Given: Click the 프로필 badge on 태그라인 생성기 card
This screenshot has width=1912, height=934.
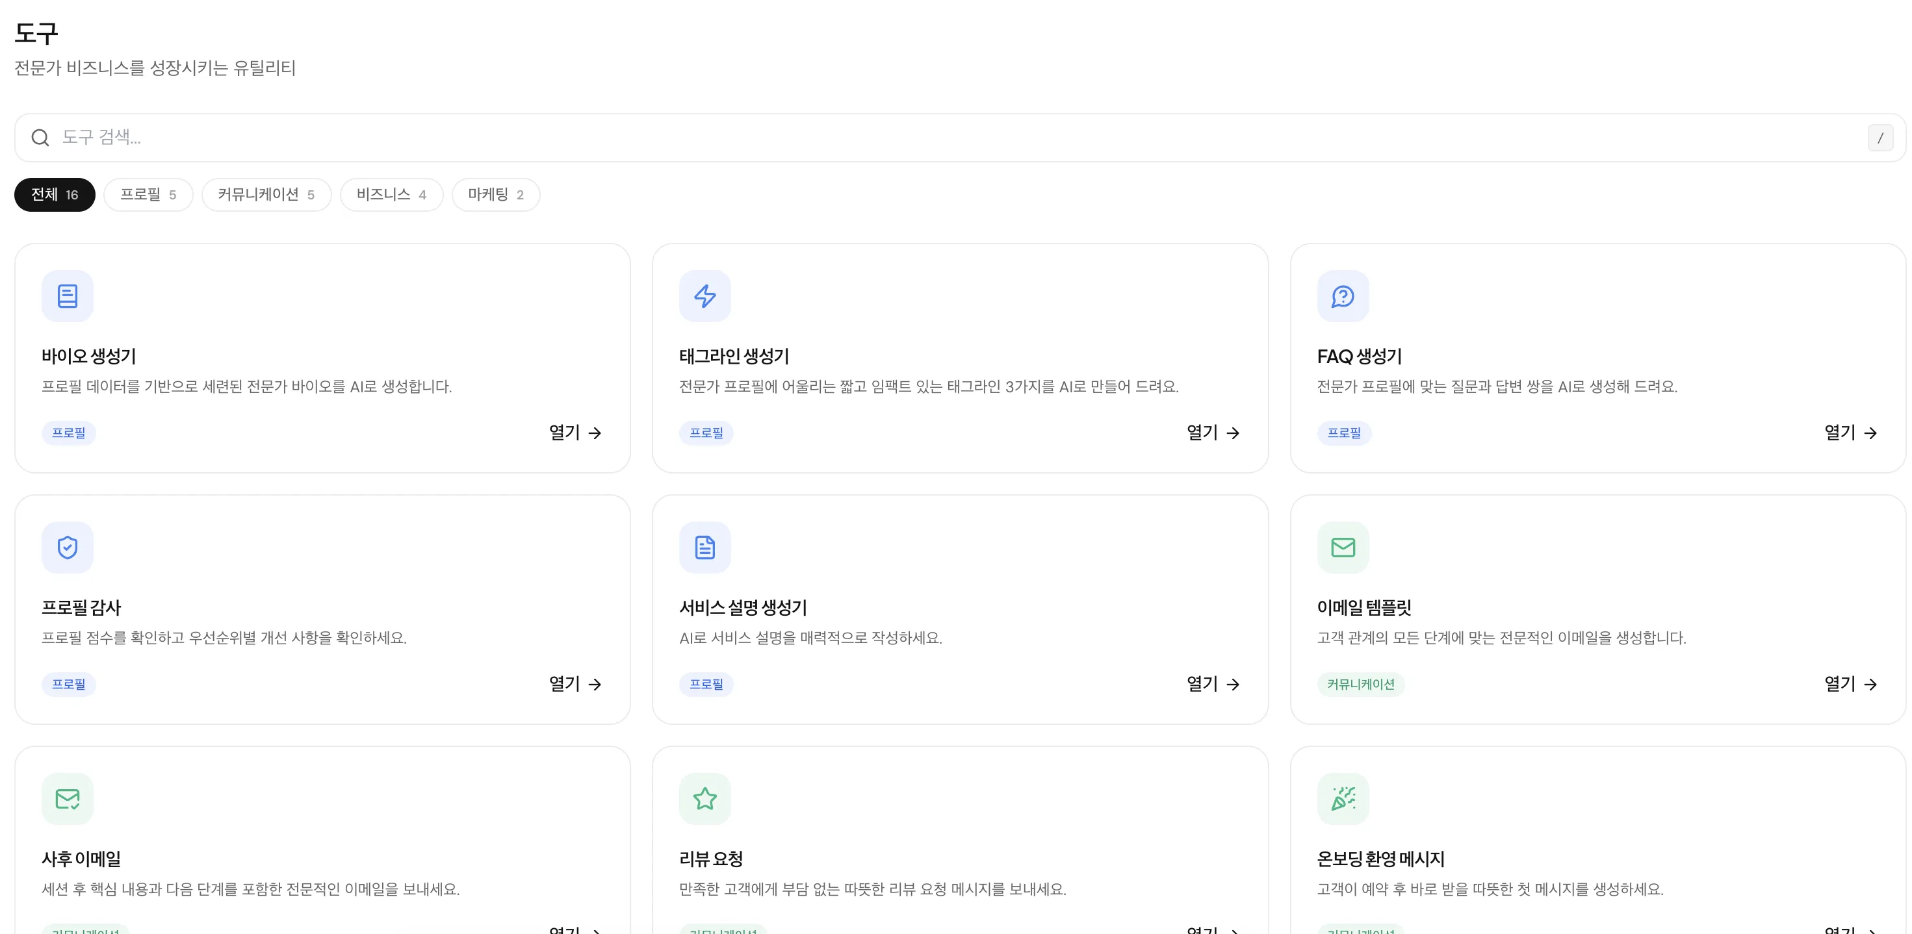Looking at the screenshot, I should [x=706, y=433].
